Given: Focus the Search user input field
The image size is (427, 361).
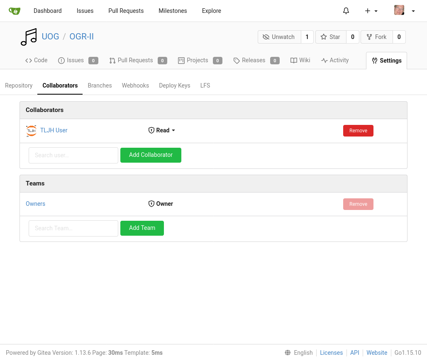Looking at the screenshot, I should tap(73, 155).
